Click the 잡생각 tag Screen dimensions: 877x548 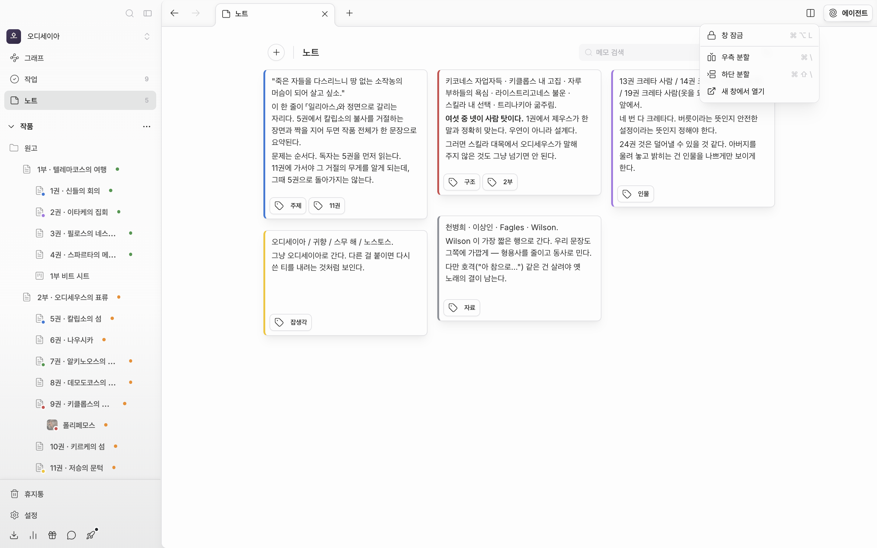[x=291, y=322]
